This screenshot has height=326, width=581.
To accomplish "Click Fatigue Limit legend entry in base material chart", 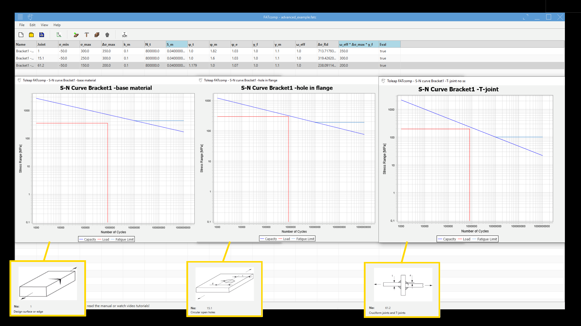I will (124, 239).
